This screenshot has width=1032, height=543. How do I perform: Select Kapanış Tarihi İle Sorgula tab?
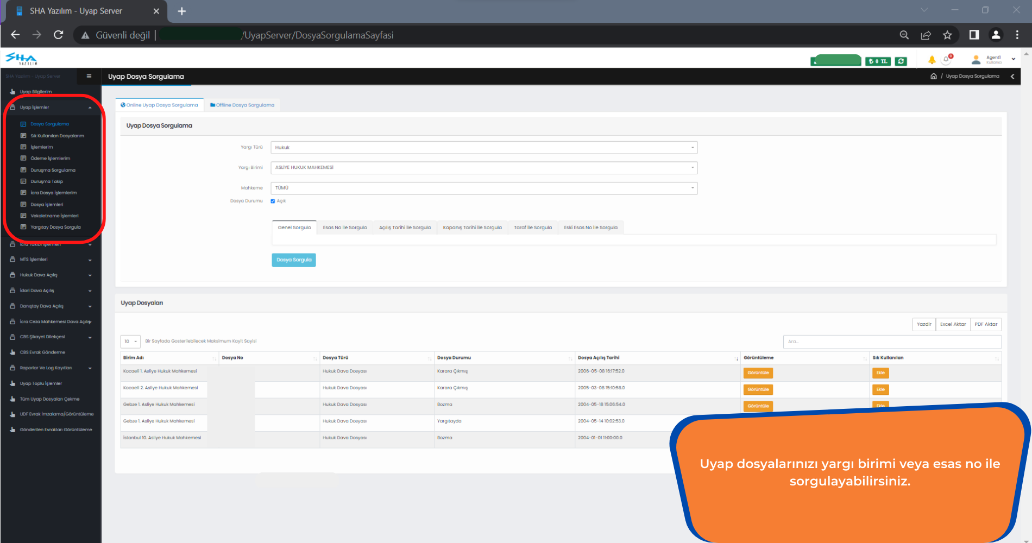pos(473,228)
